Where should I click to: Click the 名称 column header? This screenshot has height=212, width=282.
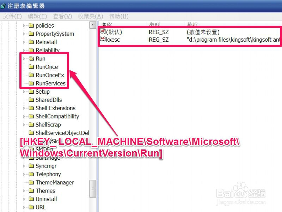click(x=107, y=24)
